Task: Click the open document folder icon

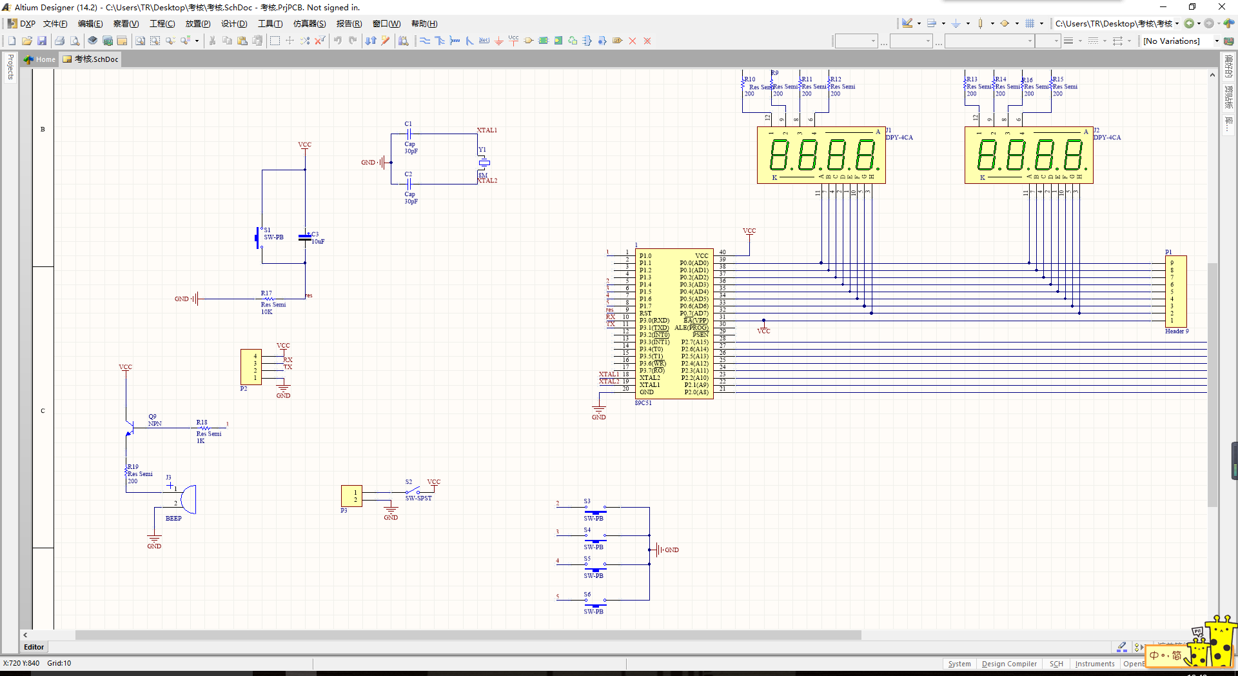Action: coord(26,41)
